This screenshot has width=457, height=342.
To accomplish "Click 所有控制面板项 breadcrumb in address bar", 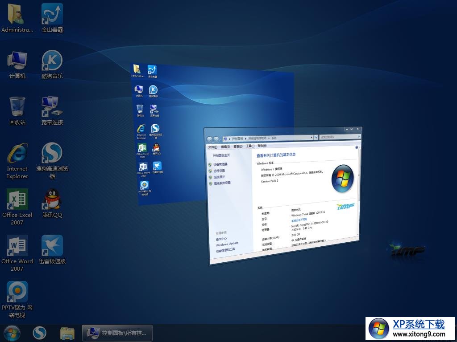I will [258, 138].
